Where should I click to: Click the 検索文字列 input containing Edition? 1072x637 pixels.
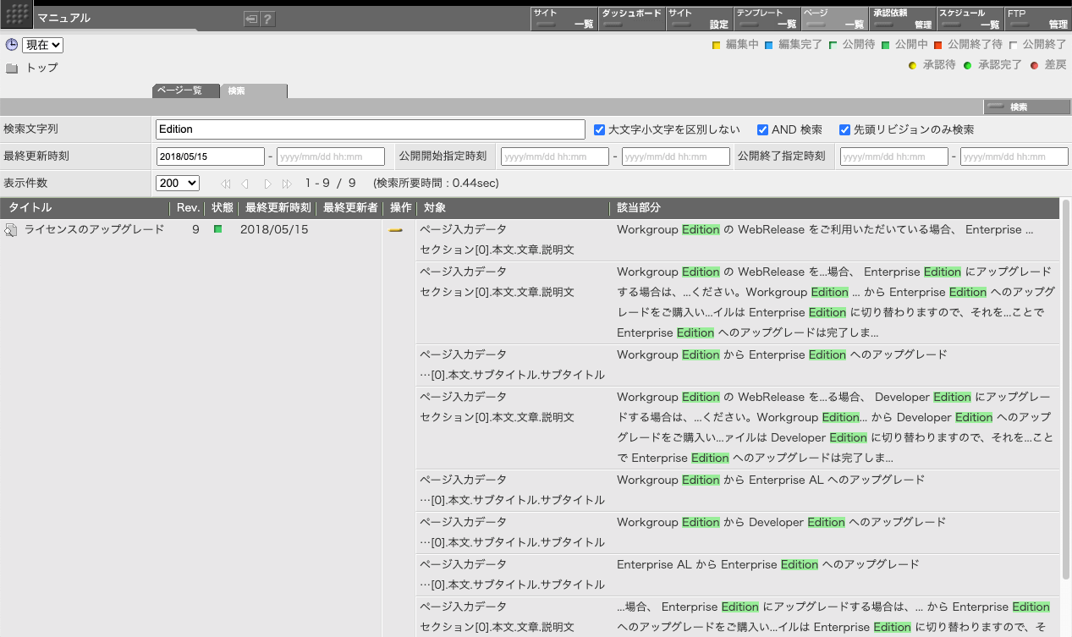(x=370, y=129)
